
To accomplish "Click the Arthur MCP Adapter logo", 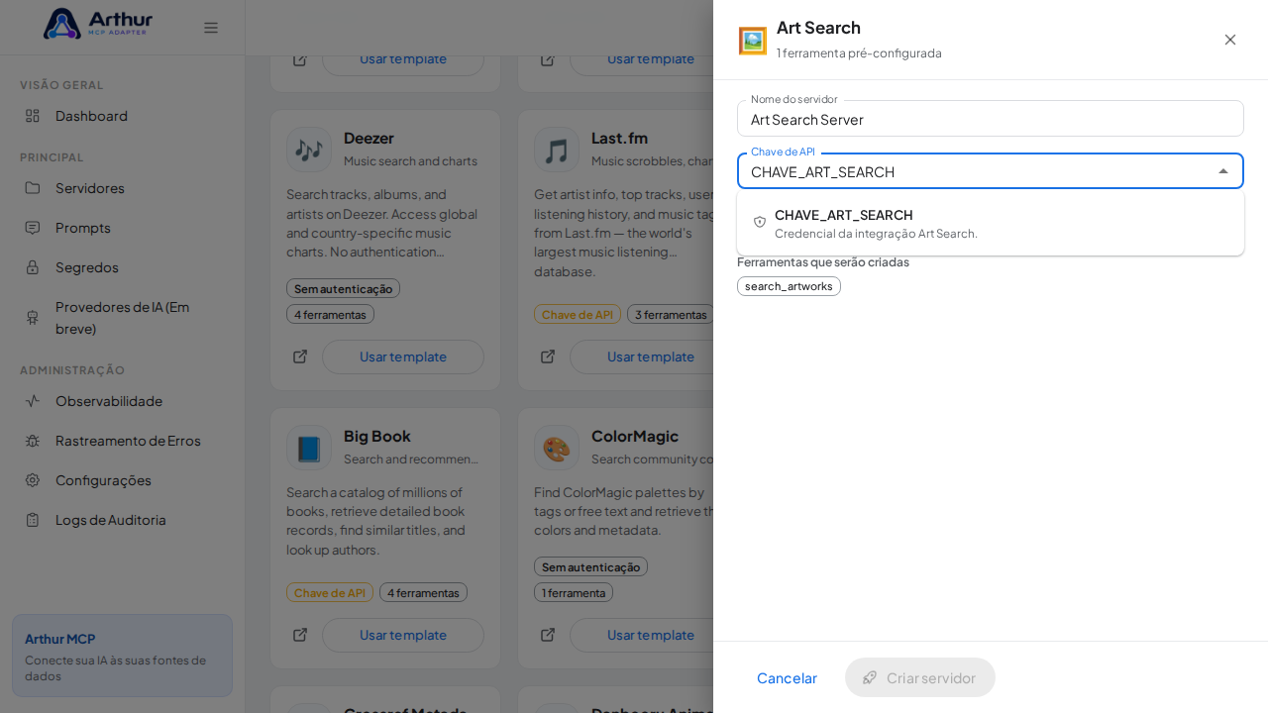I will 97,24.
